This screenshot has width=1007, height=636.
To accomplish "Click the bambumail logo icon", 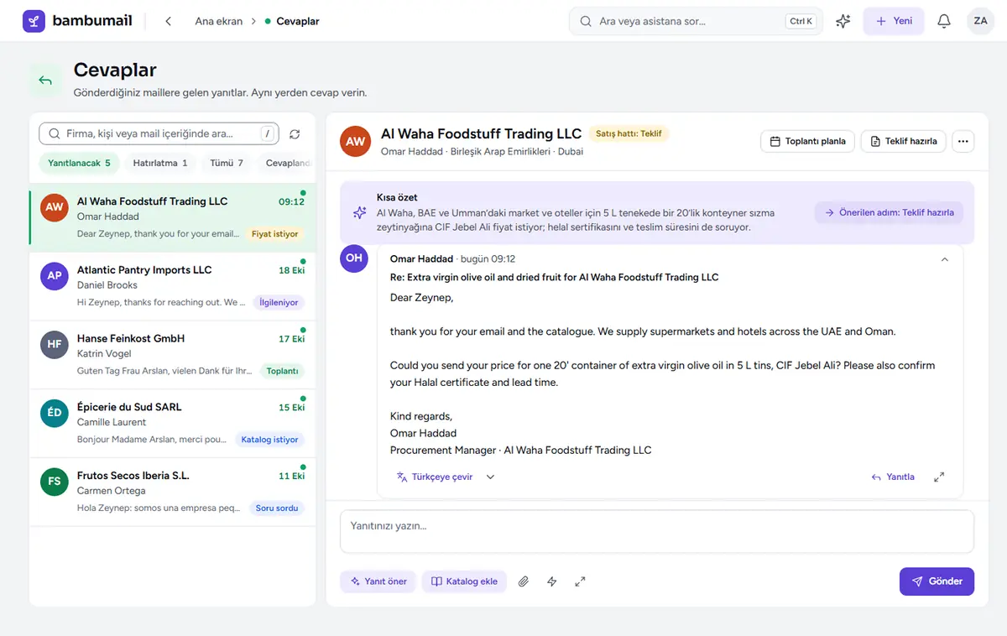I will [34, 21].
